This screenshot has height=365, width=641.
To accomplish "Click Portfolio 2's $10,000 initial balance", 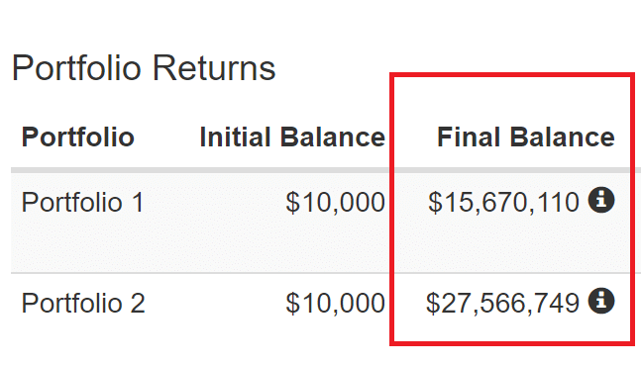I will 335,303.
